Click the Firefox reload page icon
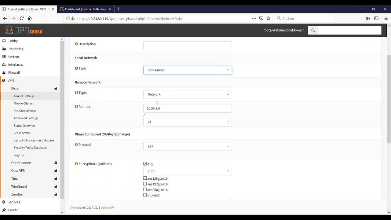This screenshot has width=391, height=220. coord(22,18)
